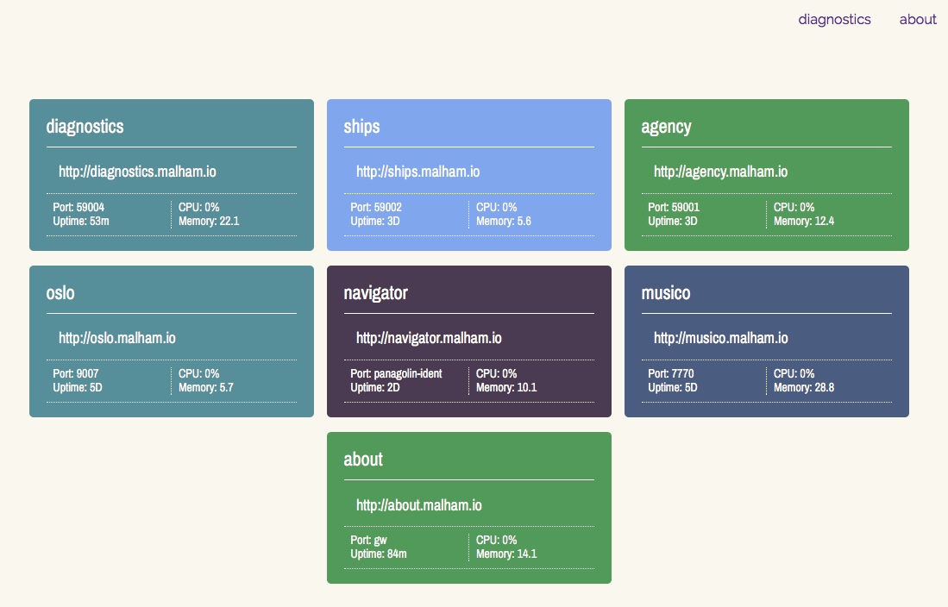Follow the http://ships.malham.io link
This screenshot has height=607, width=948.
(418, 172)
